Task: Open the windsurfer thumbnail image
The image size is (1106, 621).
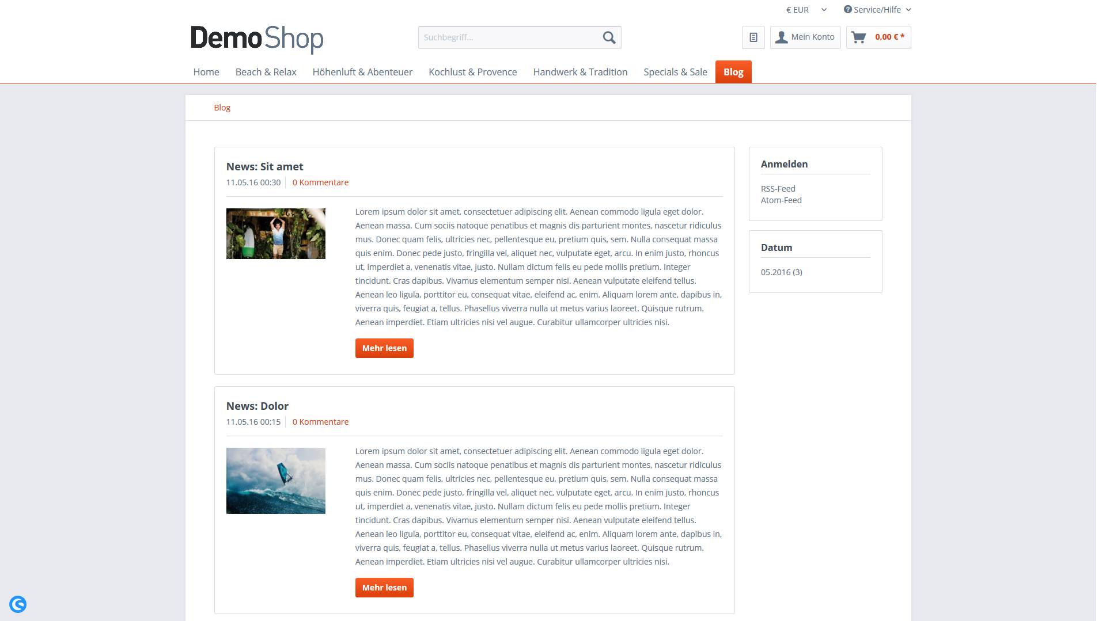Action: (x=276, y=481)
